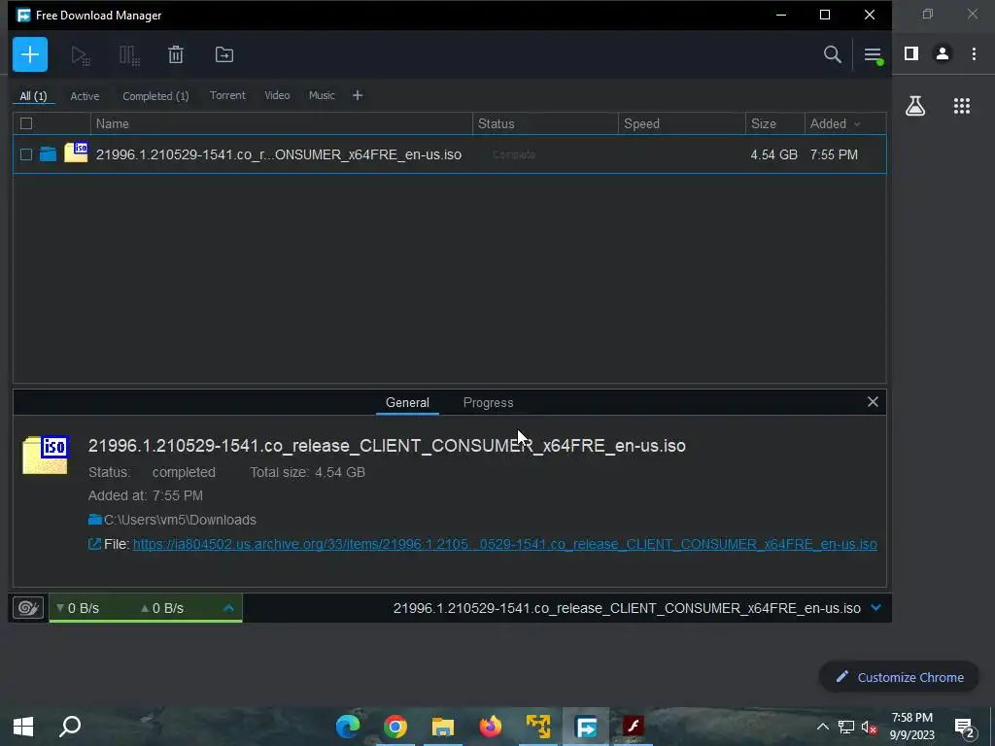
Task: Select the ISO download row name
Action: [x=279, y=154]
